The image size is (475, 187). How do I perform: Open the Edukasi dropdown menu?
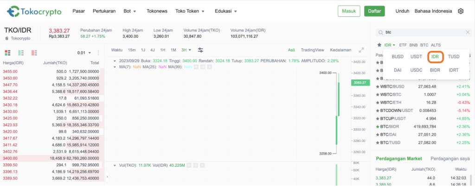226,11
